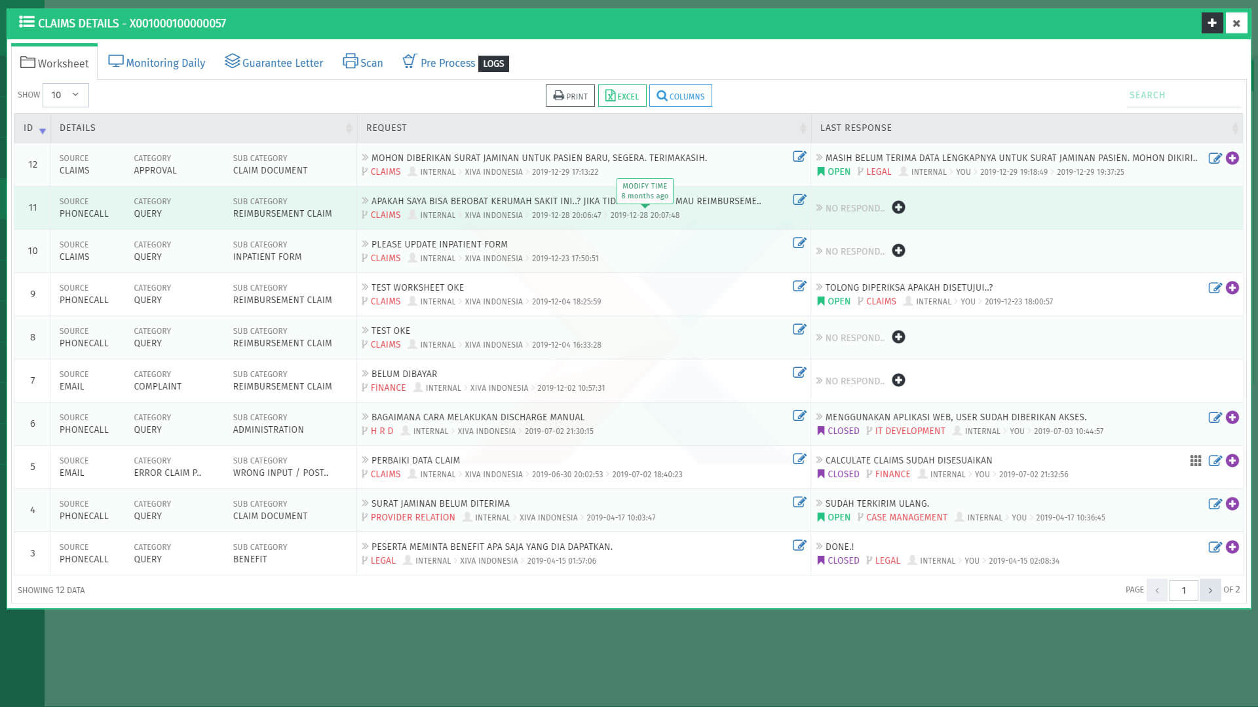Edit the 'Test oke' request

[x=799, y=329]
